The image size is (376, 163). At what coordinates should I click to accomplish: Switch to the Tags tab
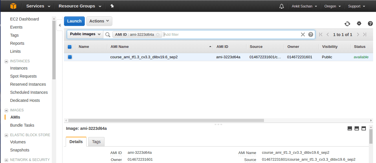point(96,142)
